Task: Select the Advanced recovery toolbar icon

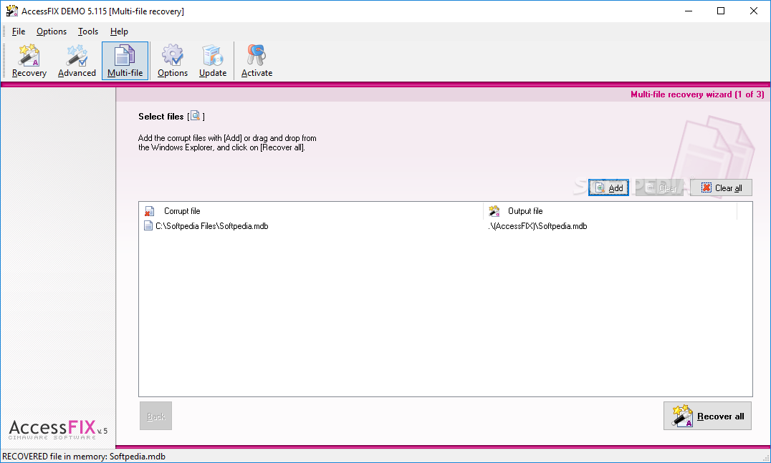Action: (77, 61)
